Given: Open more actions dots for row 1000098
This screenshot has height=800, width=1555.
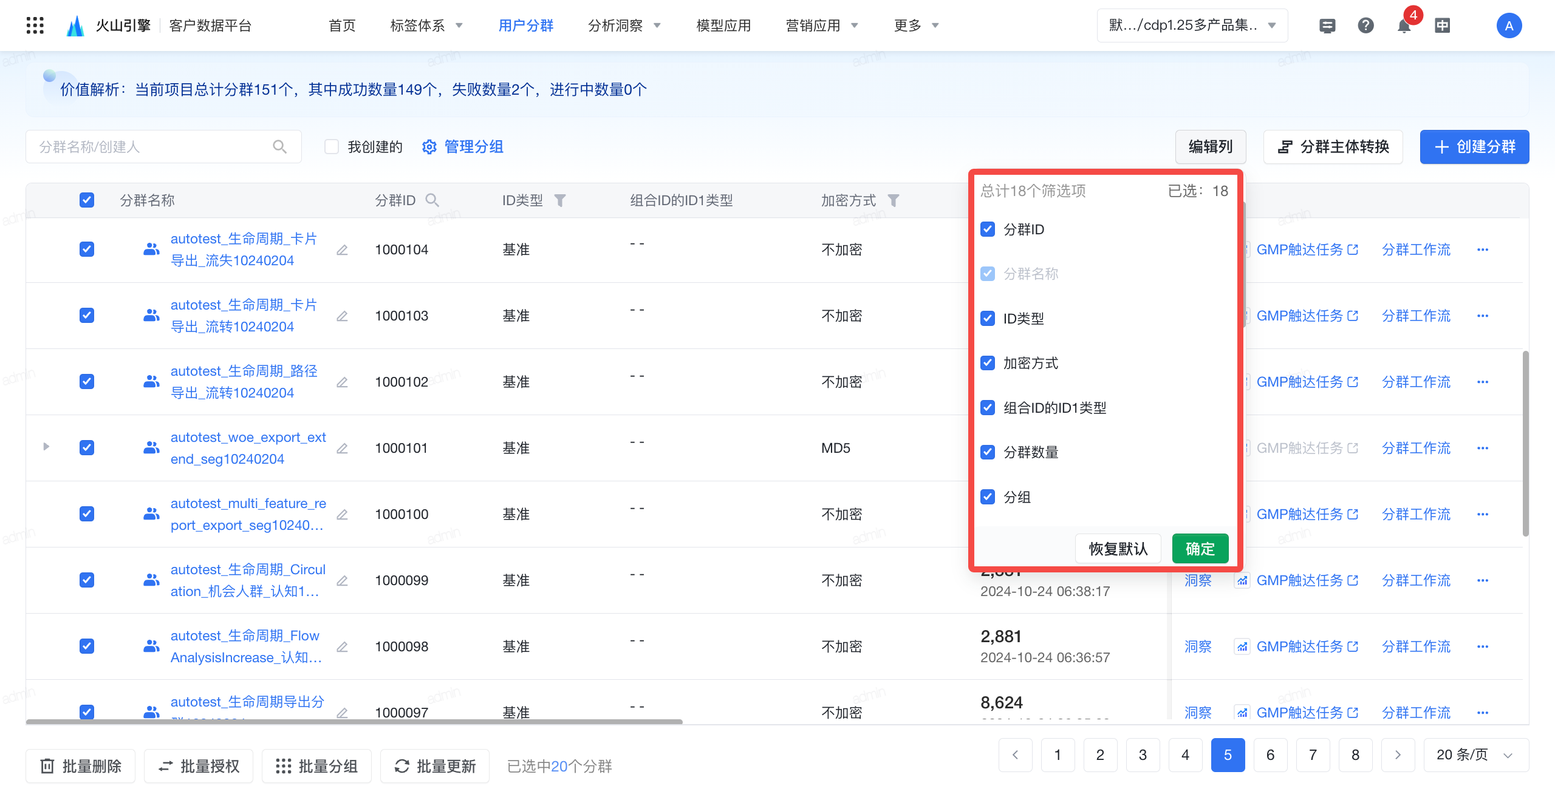Looking at the screenshot, I should 1483,646.
